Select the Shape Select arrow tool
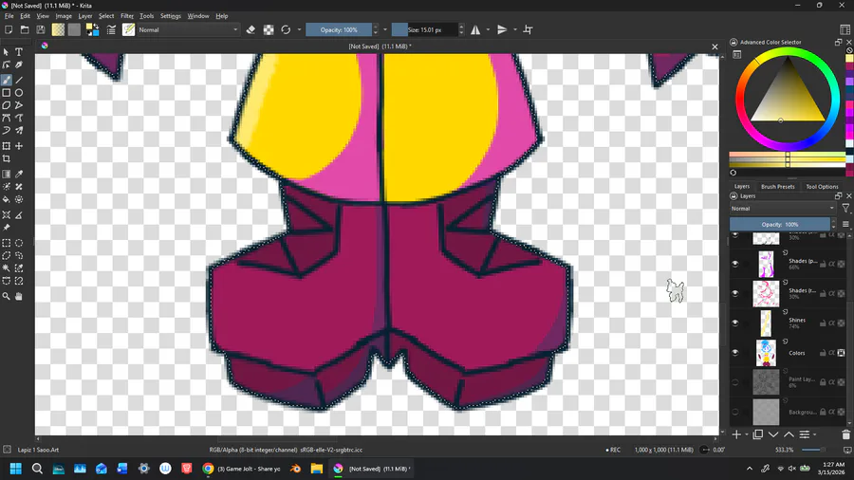Screen dimensions: 854x480 pyautogui.click(x=7, y=52)
